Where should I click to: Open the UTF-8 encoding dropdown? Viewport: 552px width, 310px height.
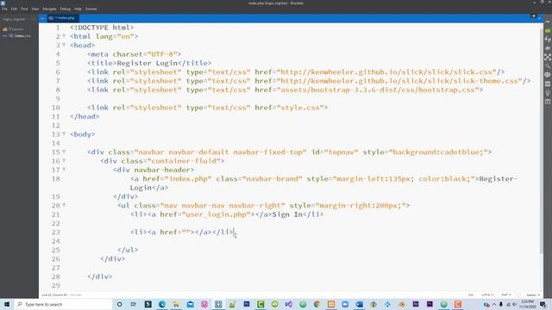click(487, 294)
